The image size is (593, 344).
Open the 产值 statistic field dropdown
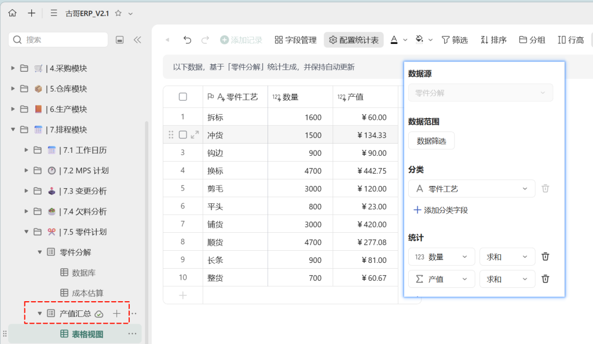[441, 279]
